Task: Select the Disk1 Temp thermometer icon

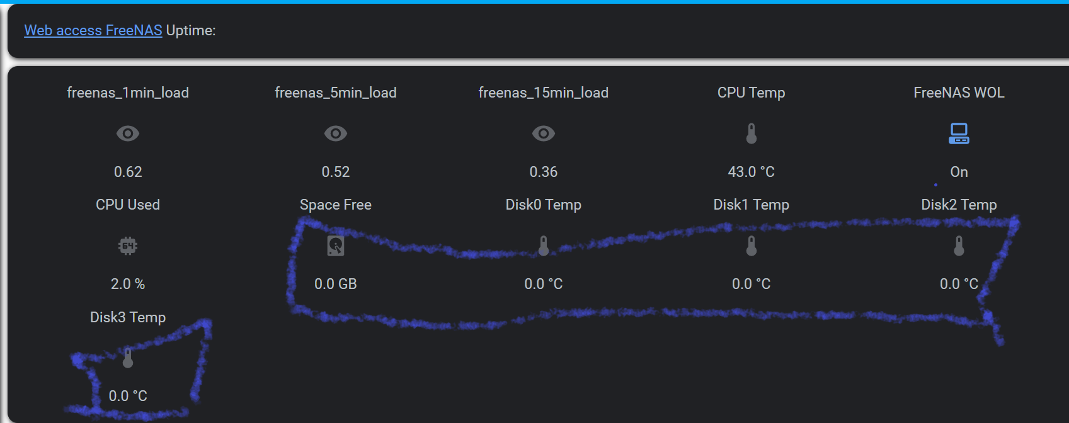Action: [x=751, y=245]
